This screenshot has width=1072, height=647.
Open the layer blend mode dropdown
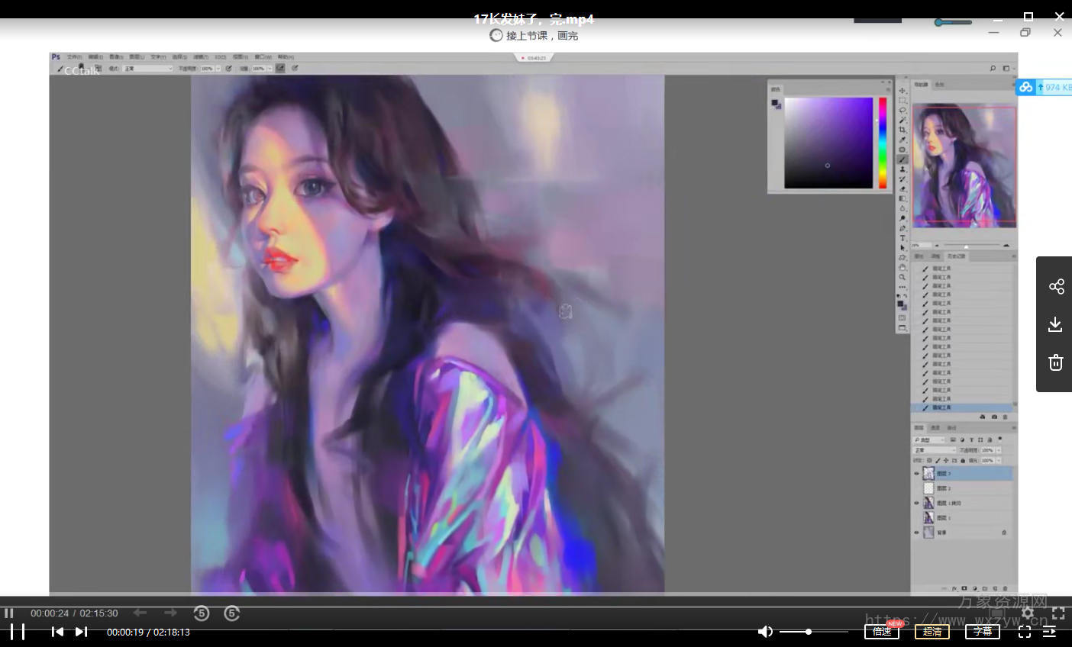(935, 450)
